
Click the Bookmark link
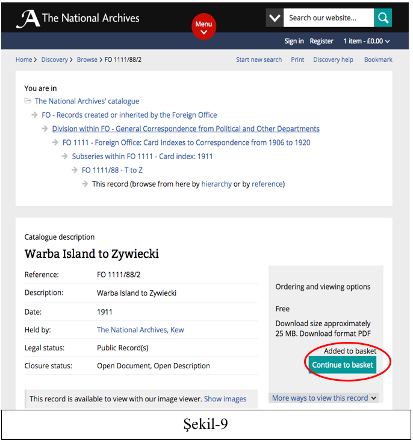(x=378, y=59)
